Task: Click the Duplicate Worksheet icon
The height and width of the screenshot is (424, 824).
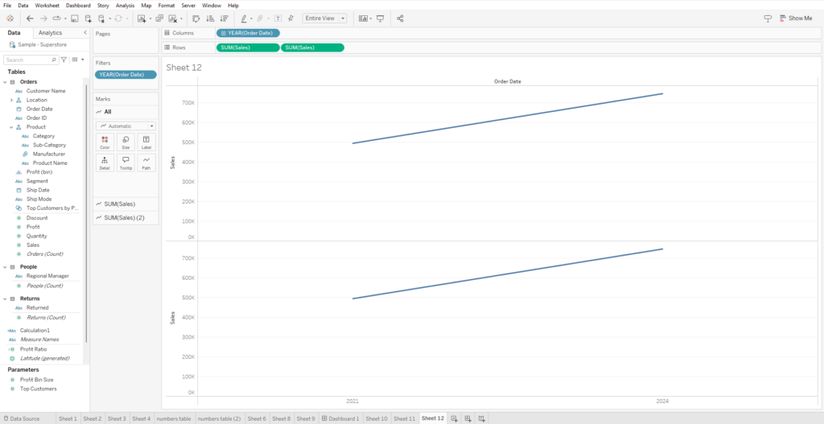Action: click(159, 19)
